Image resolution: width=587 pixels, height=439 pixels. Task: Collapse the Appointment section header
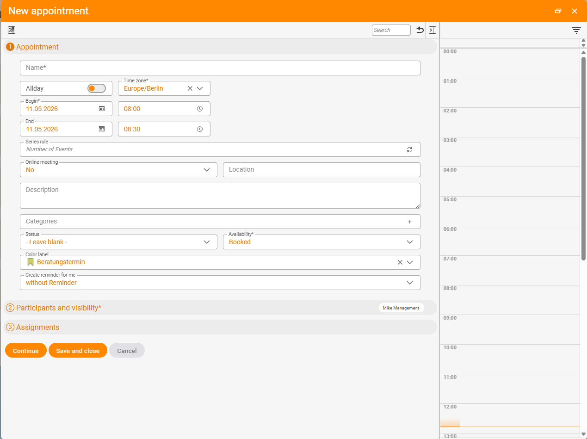221,47
